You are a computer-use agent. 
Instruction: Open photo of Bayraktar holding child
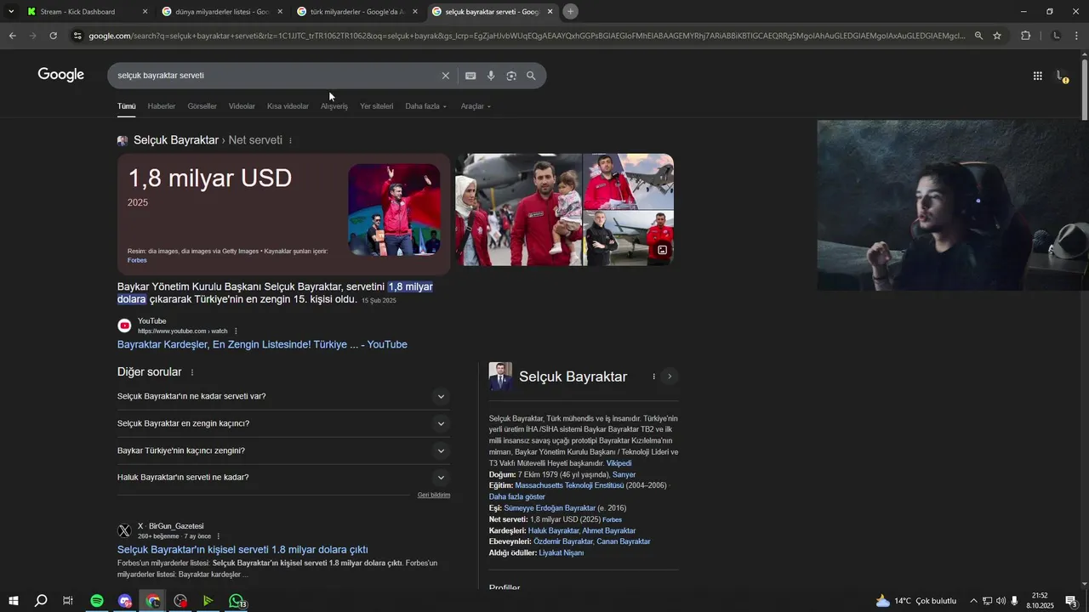(518, 210)
